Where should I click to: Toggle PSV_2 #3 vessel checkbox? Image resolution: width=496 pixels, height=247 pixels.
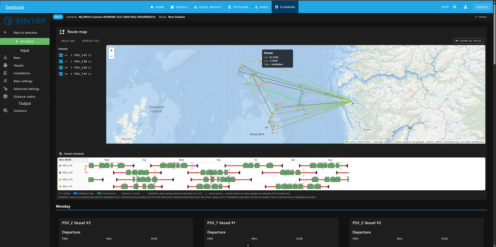coord(61,67)
